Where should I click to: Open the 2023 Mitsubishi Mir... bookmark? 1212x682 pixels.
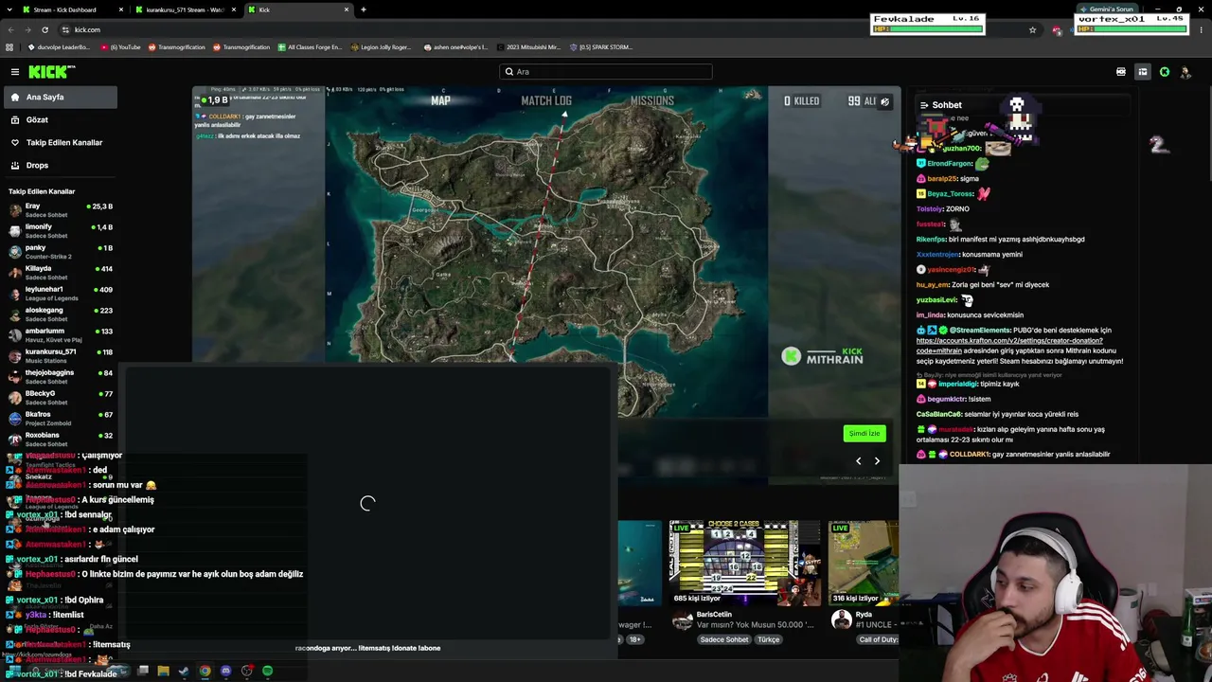click(x=527, y=47)
